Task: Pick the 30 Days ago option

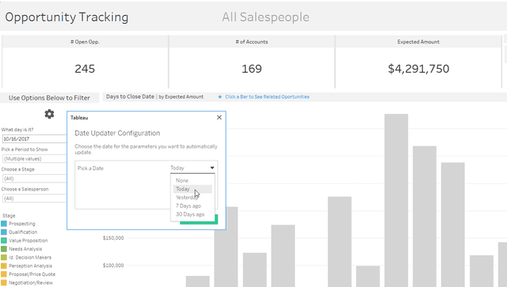Action: coord(190,214)
